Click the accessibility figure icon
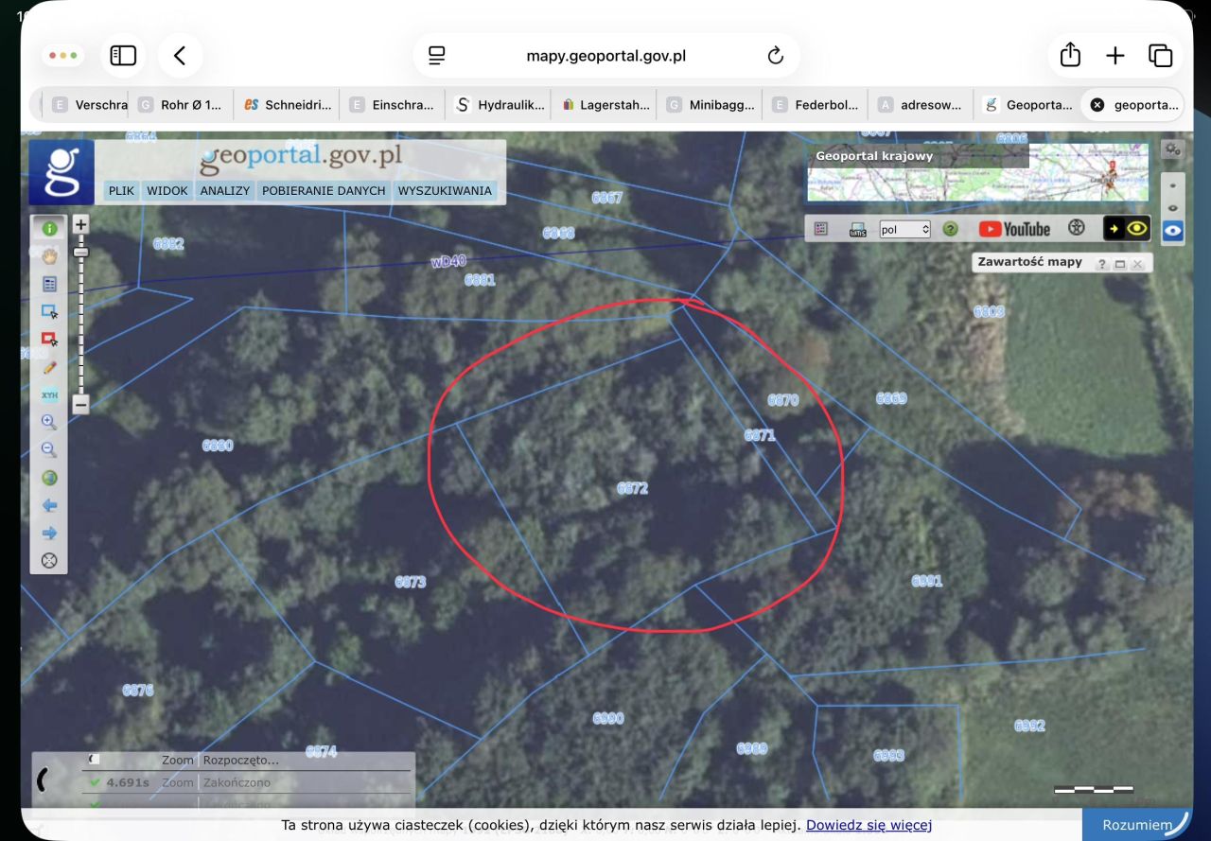The width and height of the screenshot is (1211, 841). 1076,228
